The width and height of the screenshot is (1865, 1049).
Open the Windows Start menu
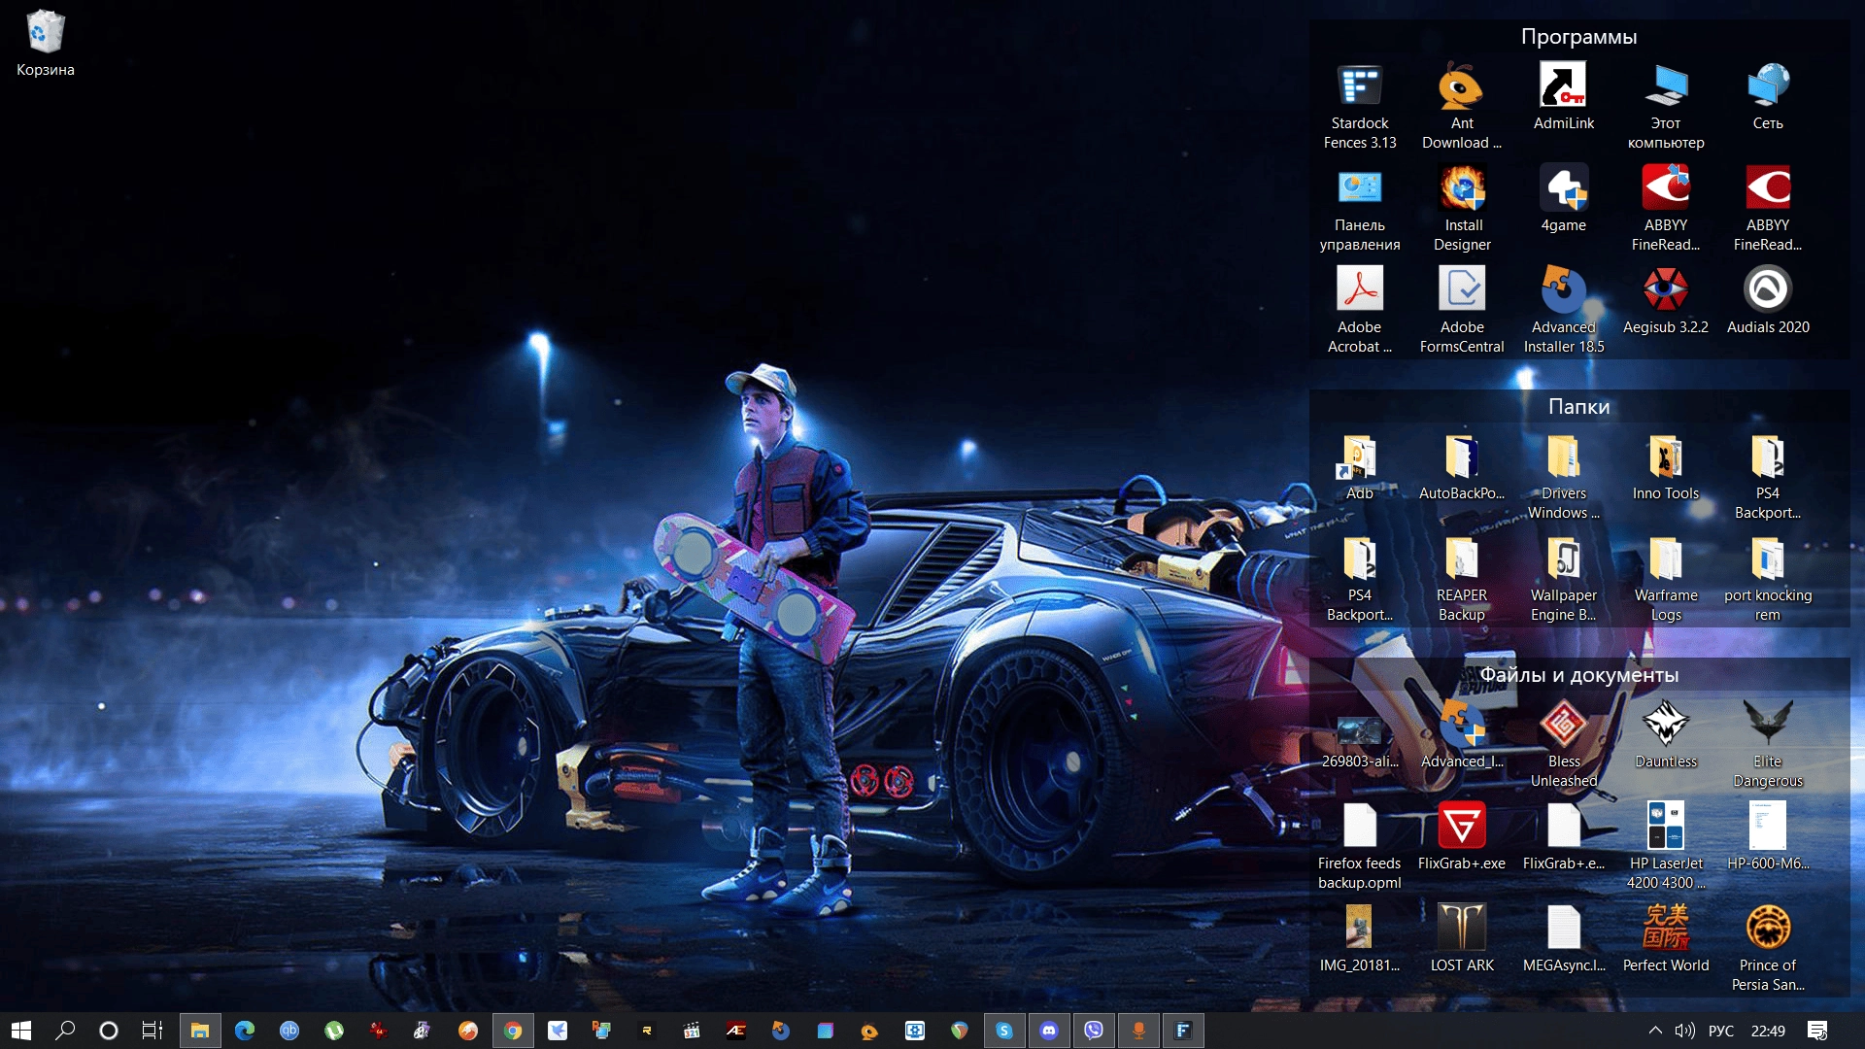(x=21, y=1031)
